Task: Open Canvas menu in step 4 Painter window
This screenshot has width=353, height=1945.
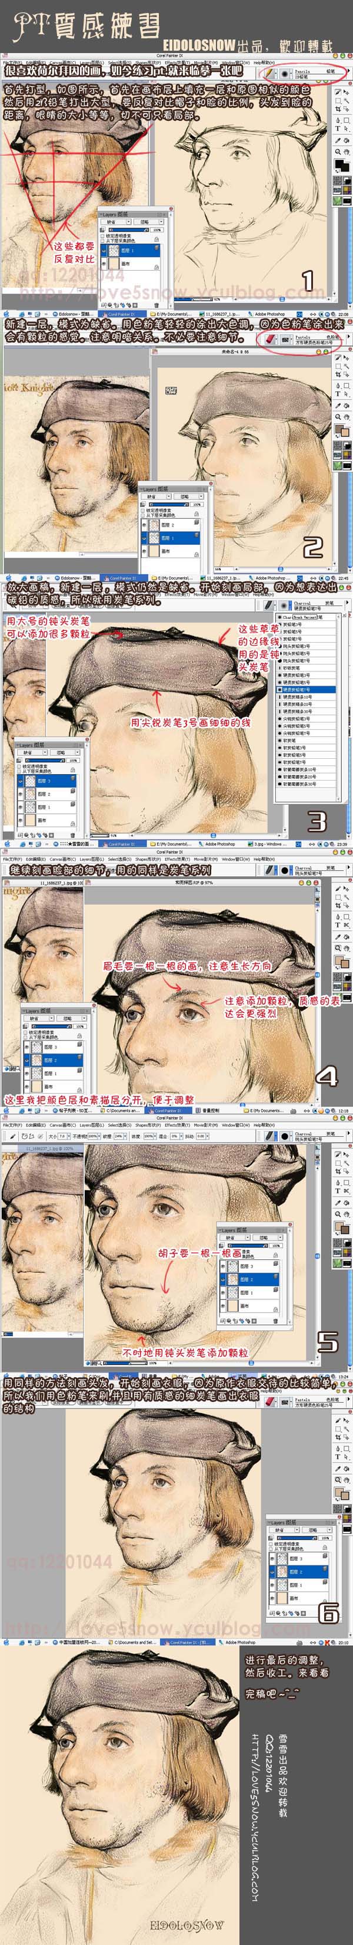Action: (x=62, y=859)
